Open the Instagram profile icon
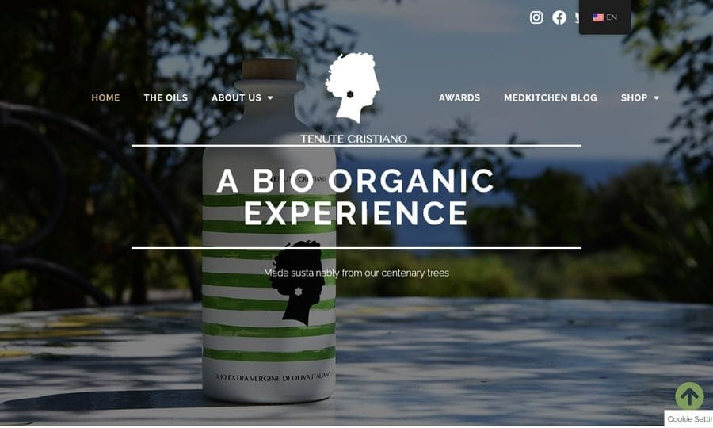The width and height of the screenshot is (713, 428). click(536, 17)
